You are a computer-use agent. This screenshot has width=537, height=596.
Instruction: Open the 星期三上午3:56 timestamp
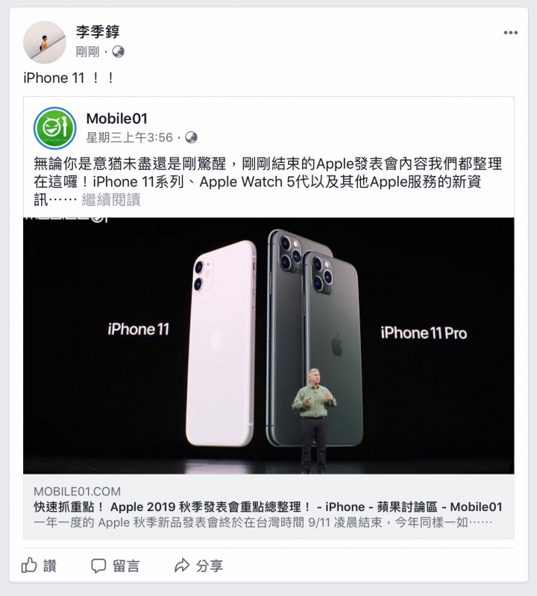130,137
